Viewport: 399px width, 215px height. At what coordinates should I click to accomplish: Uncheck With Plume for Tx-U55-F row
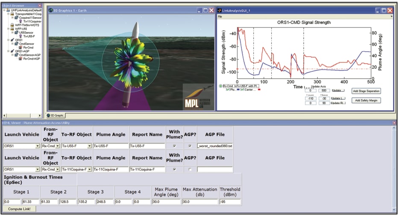pyautogui.click(x=174, y=146)
